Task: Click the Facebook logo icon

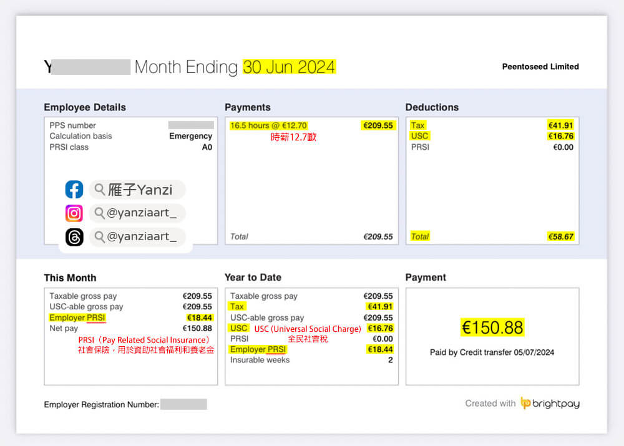Action: point(74,190)
